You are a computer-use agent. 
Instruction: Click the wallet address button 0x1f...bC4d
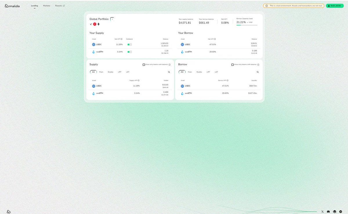click(334, 6)
